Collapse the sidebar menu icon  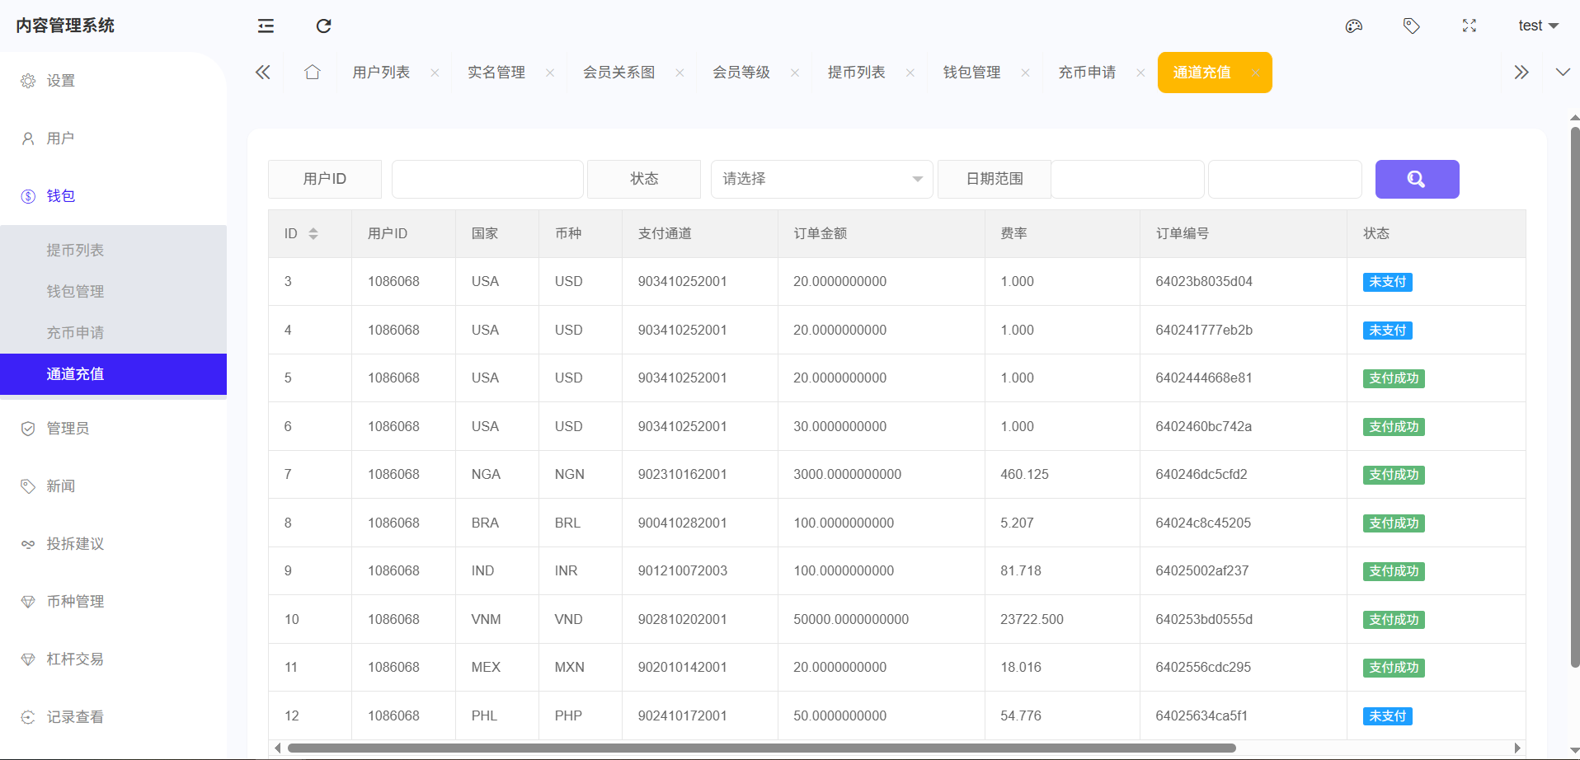click(x=266, y=26)
